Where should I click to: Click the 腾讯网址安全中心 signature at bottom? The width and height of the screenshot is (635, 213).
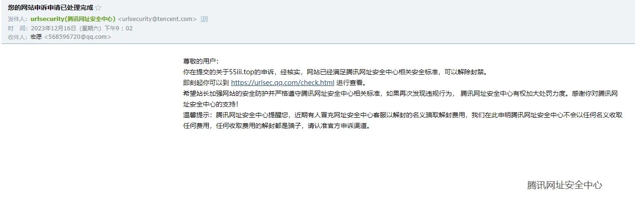(564, 185)
